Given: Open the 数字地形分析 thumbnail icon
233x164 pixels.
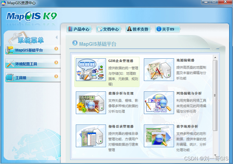Looking at the screenshot, I should 159,136.
